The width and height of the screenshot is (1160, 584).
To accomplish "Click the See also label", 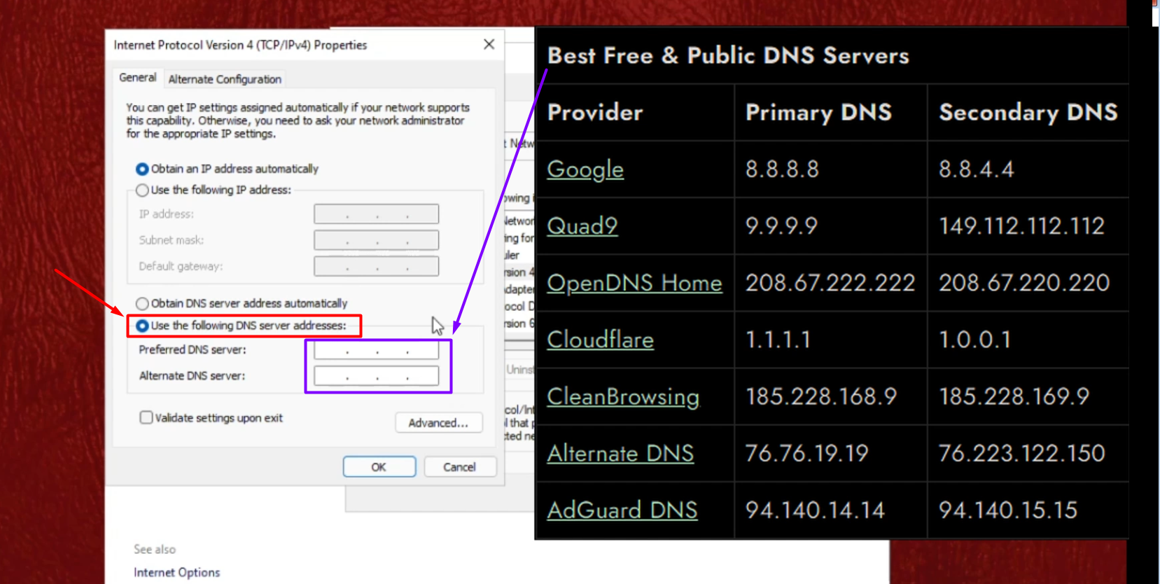I will pyautogui.click(x=155, y=549).
